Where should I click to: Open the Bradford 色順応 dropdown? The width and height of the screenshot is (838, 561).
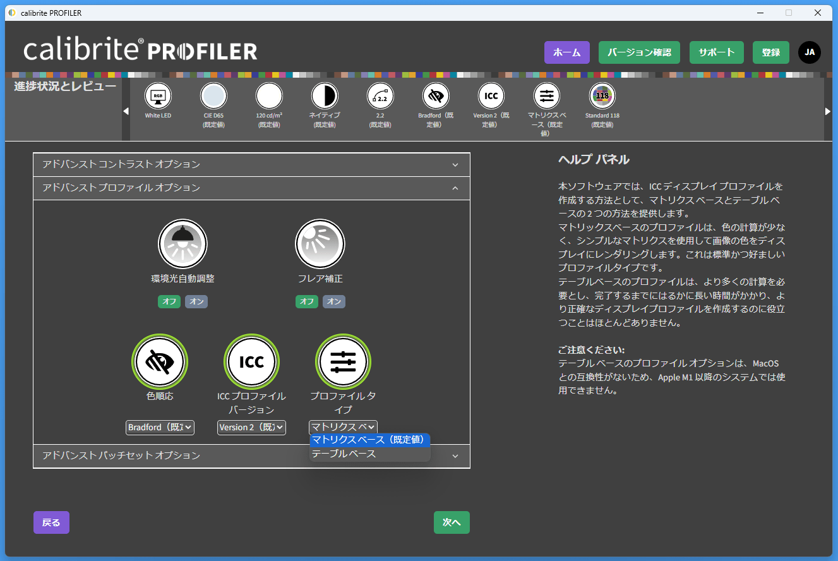click(160, 427)
